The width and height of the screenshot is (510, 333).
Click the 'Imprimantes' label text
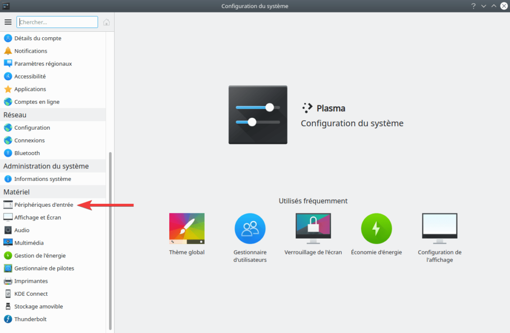pyautogui.click(x=31, y=281)
